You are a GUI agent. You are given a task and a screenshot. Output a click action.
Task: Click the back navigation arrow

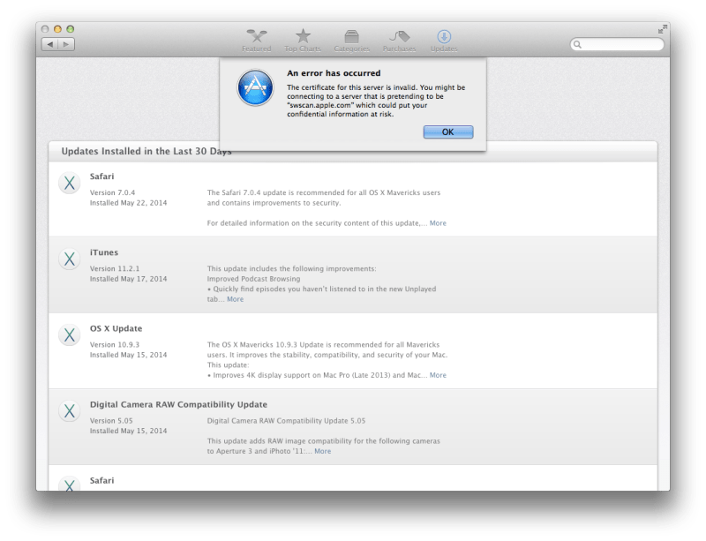click(x=50, y=44)
